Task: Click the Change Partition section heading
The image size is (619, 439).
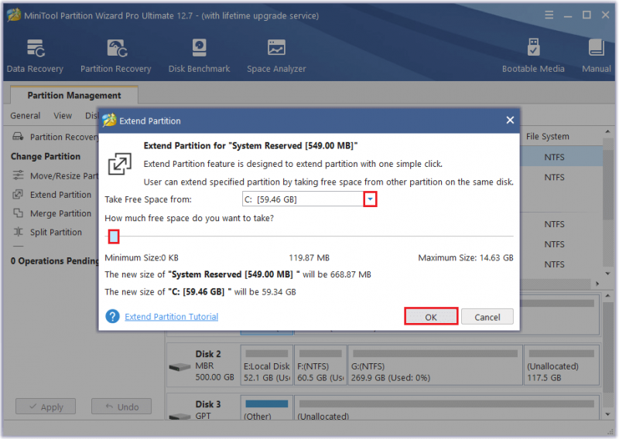Action: tap(46, 156)
